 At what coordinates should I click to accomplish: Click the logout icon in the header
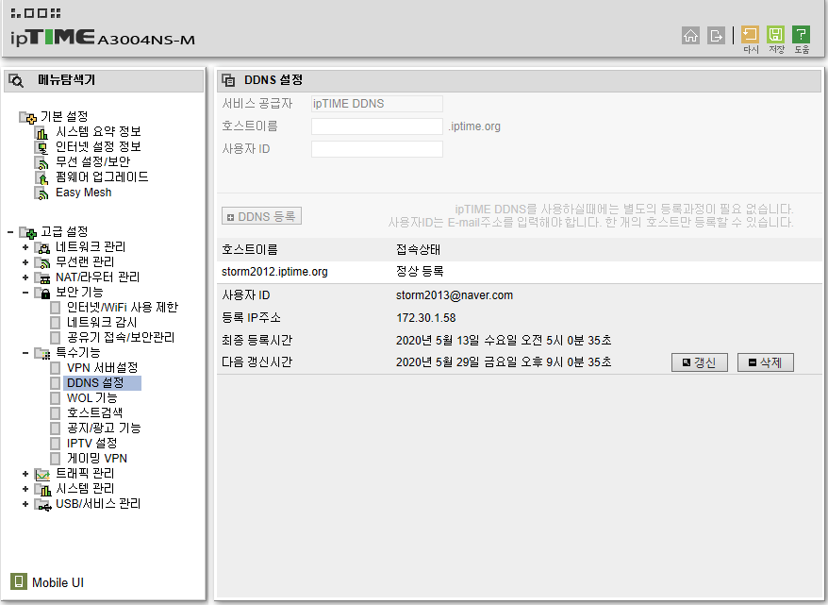(716, 36)
